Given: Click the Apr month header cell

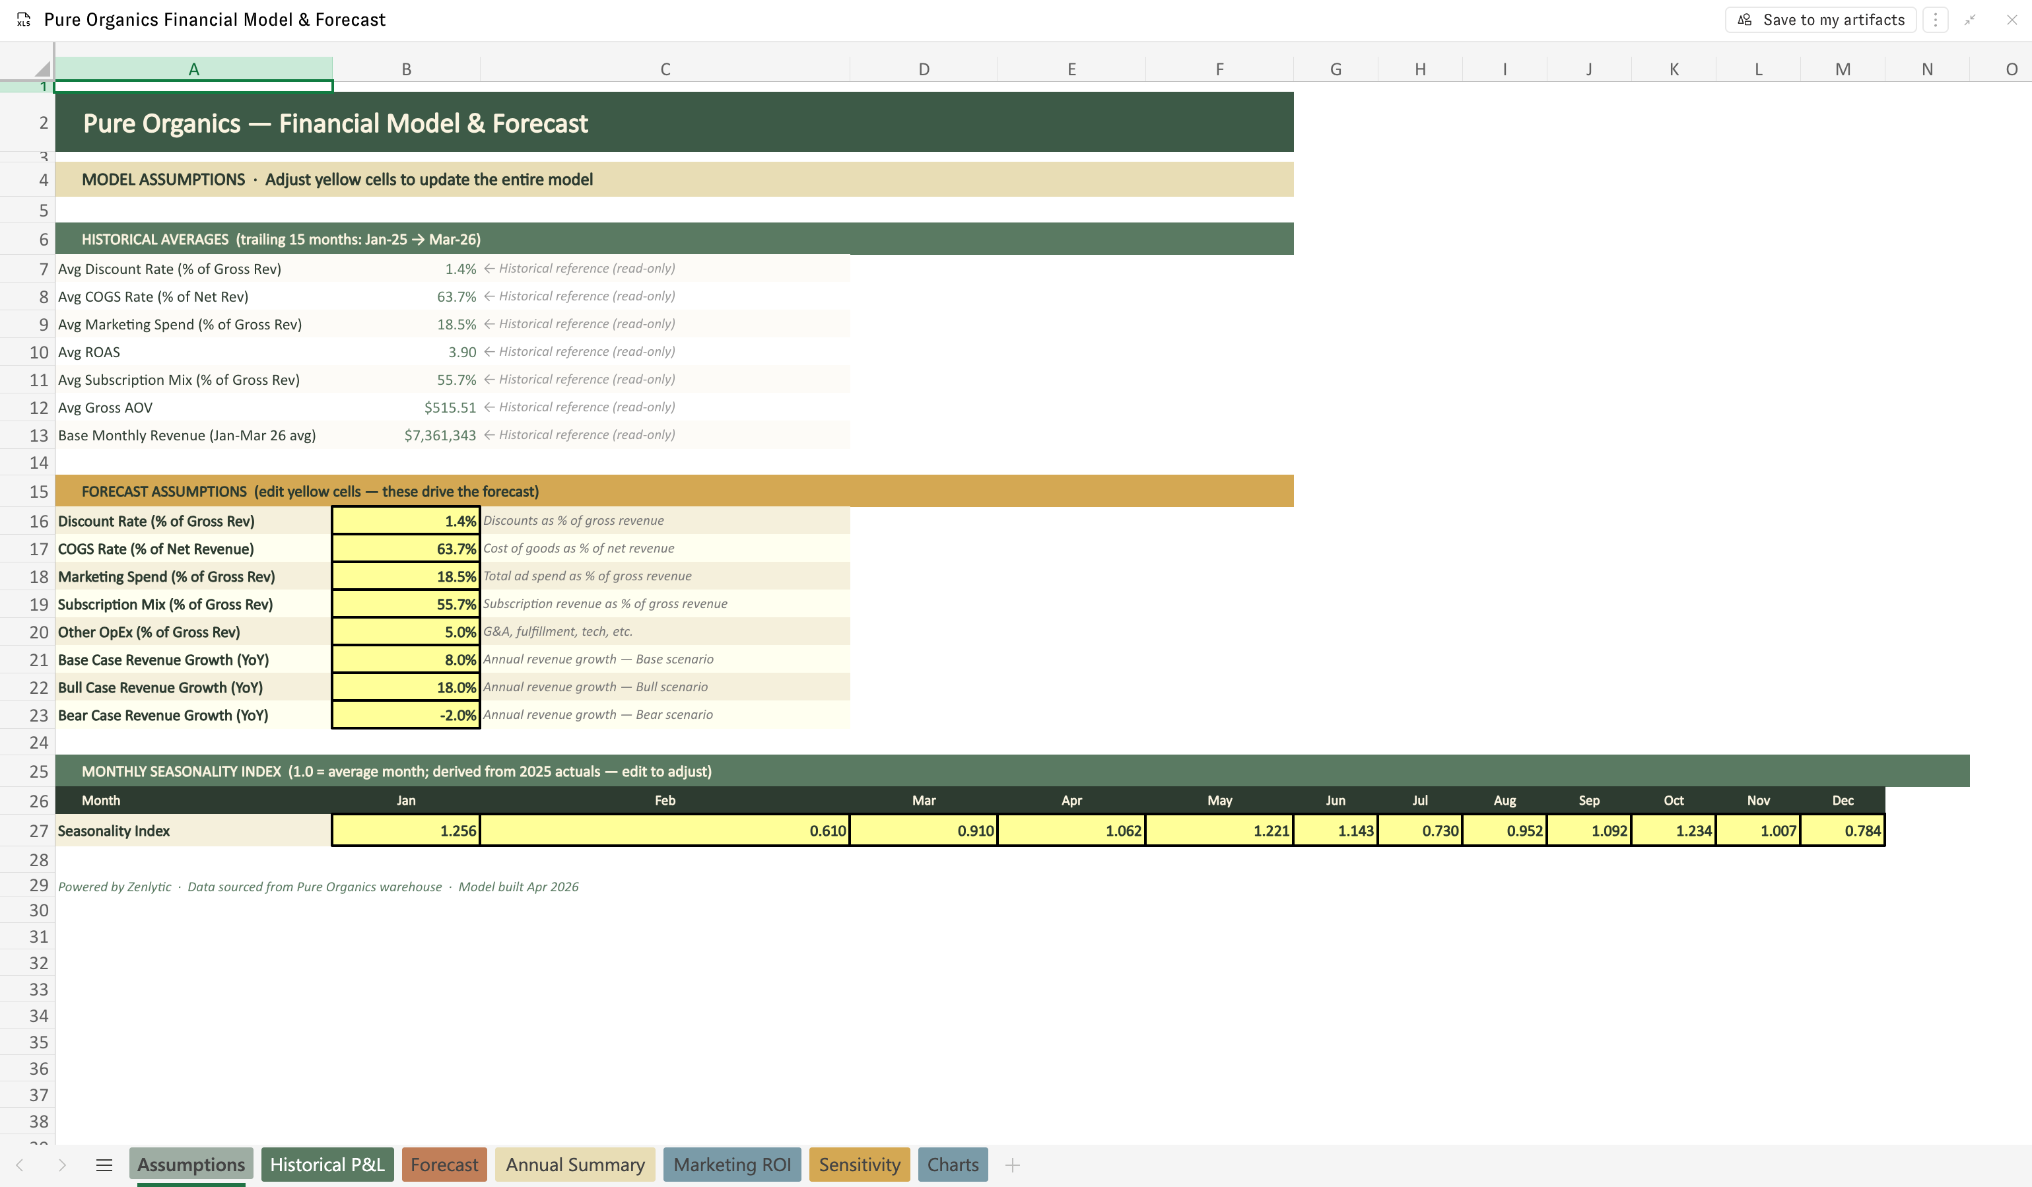Looking at the screenshot, I should 1071,800.
